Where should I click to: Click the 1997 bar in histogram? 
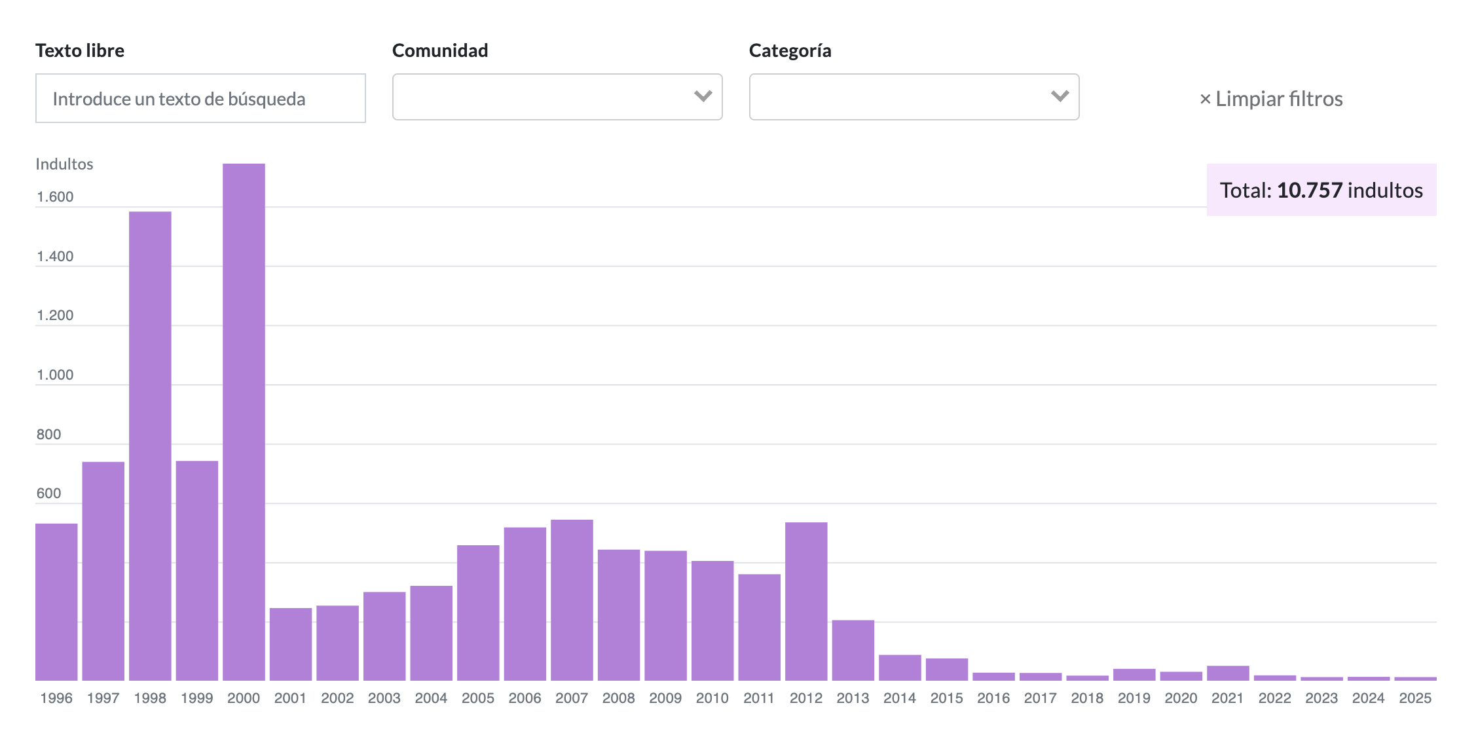click(103, 571)
